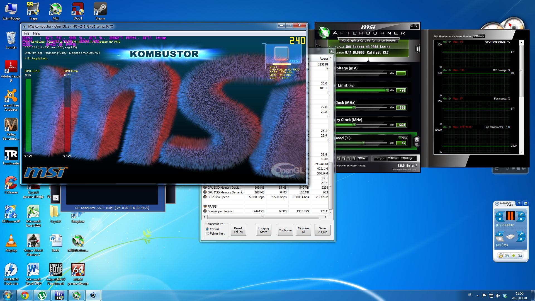Click the Core Clock slider handle
The height and width of the screenshot is (301, 535).
click(x=354, y=108)
